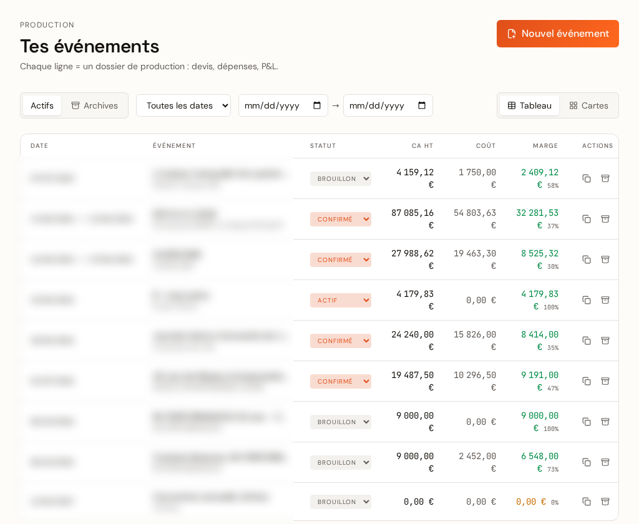Image resolution: width=639 pixels, height=524 pixels.
Task: Open the Confirmé status dropdown for the 87 085,16 € row
Action: [x=340, y=219]
